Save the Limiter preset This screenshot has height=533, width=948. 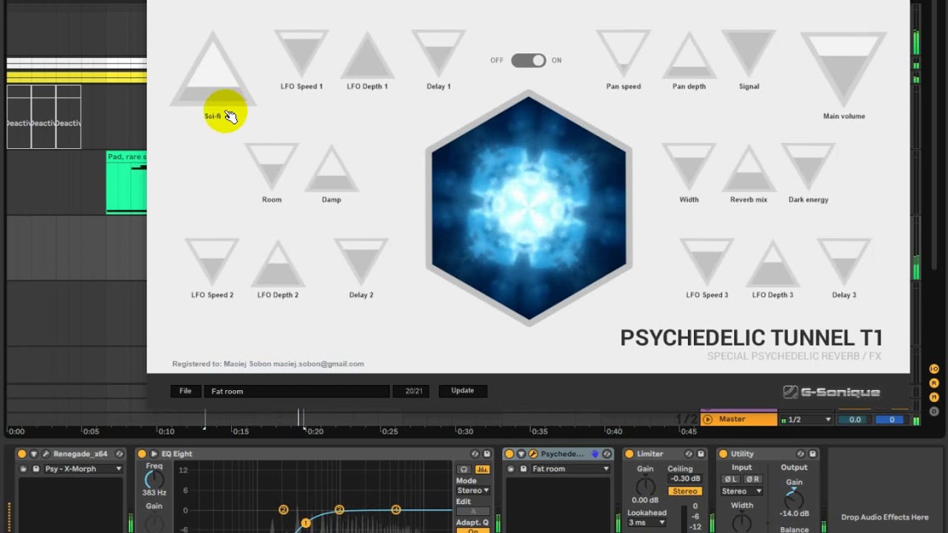click(701, 454)
